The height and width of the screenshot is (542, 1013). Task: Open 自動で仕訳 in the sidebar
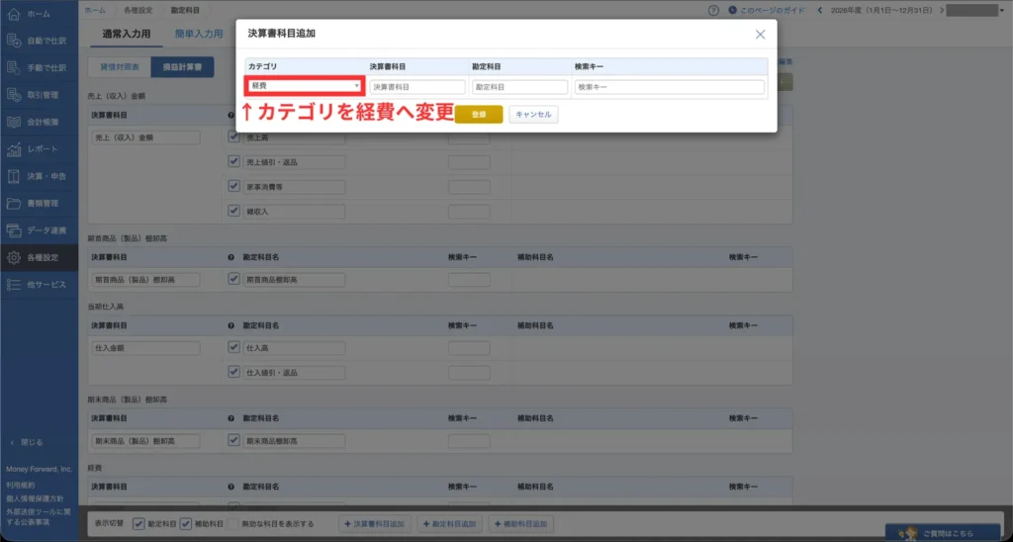tap(39, 41)
